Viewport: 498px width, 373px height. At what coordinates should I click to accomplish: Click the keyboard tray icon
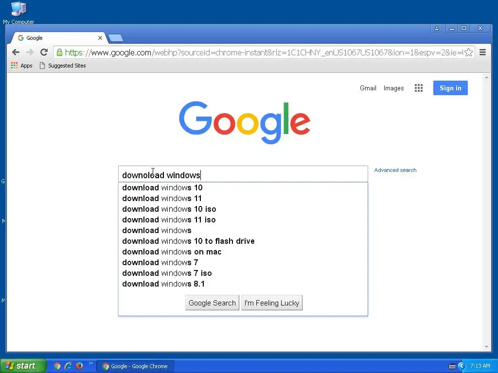(452, 366)
